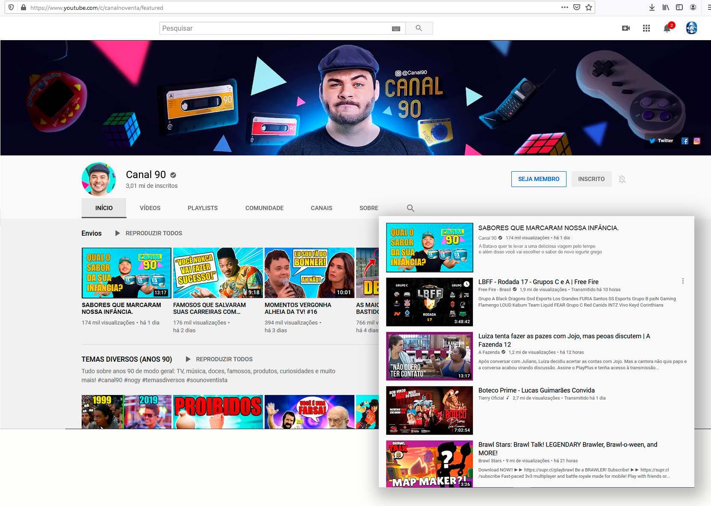711x506 pixels.
Task: Toggle the channel notification bell
Action: pos(622,179)
